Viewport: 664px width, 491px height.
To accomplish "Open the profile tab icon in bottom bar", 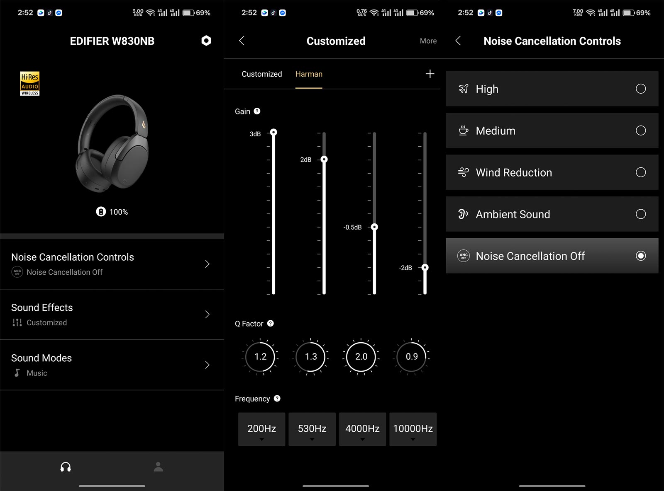I will [x=159, y=467].
